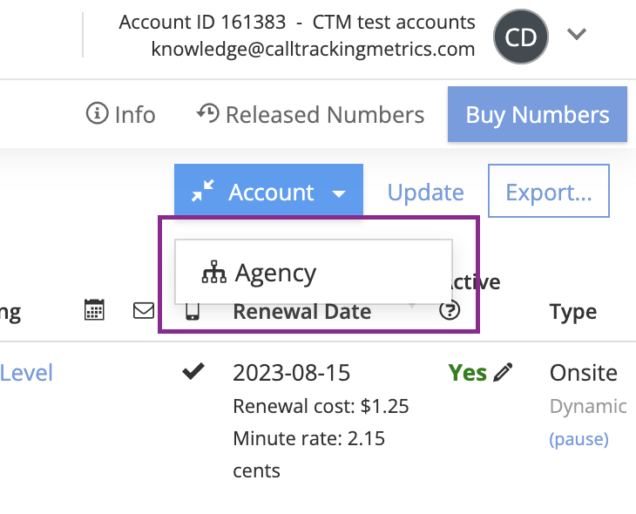Expand the user profile chevron menu
636x514 pixels.
pos(577,34)
